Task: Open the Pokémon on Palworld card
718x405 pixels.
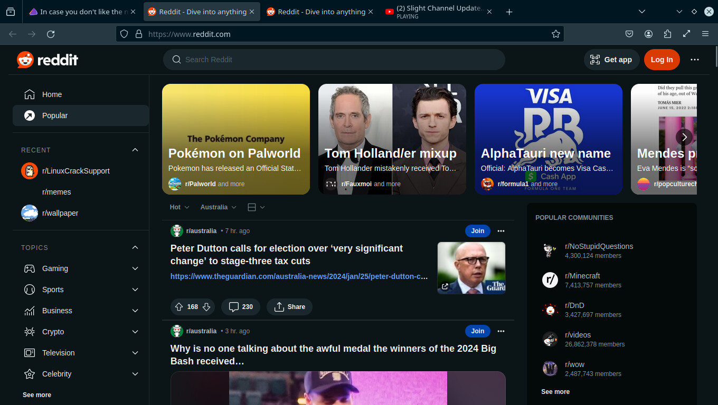Action: coord(236,139)
